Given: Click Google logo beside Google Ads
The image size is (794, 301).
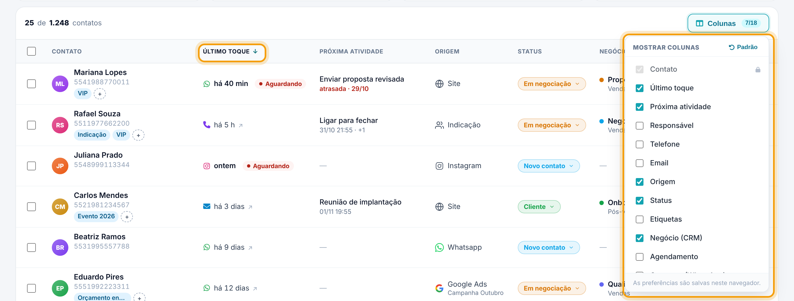Looking at the screenshot, I should point(439,288).
